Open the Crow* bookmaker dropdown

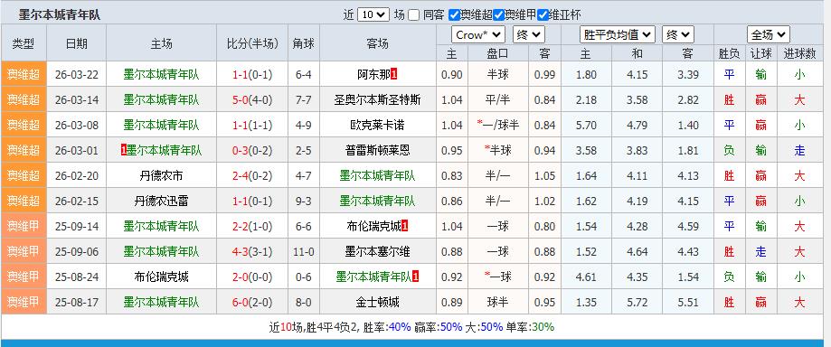tap(478, 35)
